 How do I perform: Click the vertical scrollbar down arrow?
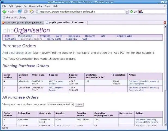click(x=166, y=124)
